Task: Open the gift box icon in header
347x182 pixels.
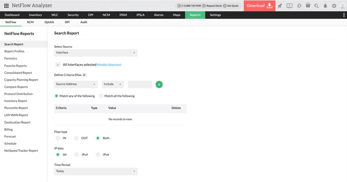Action: (x=308, y=6)
